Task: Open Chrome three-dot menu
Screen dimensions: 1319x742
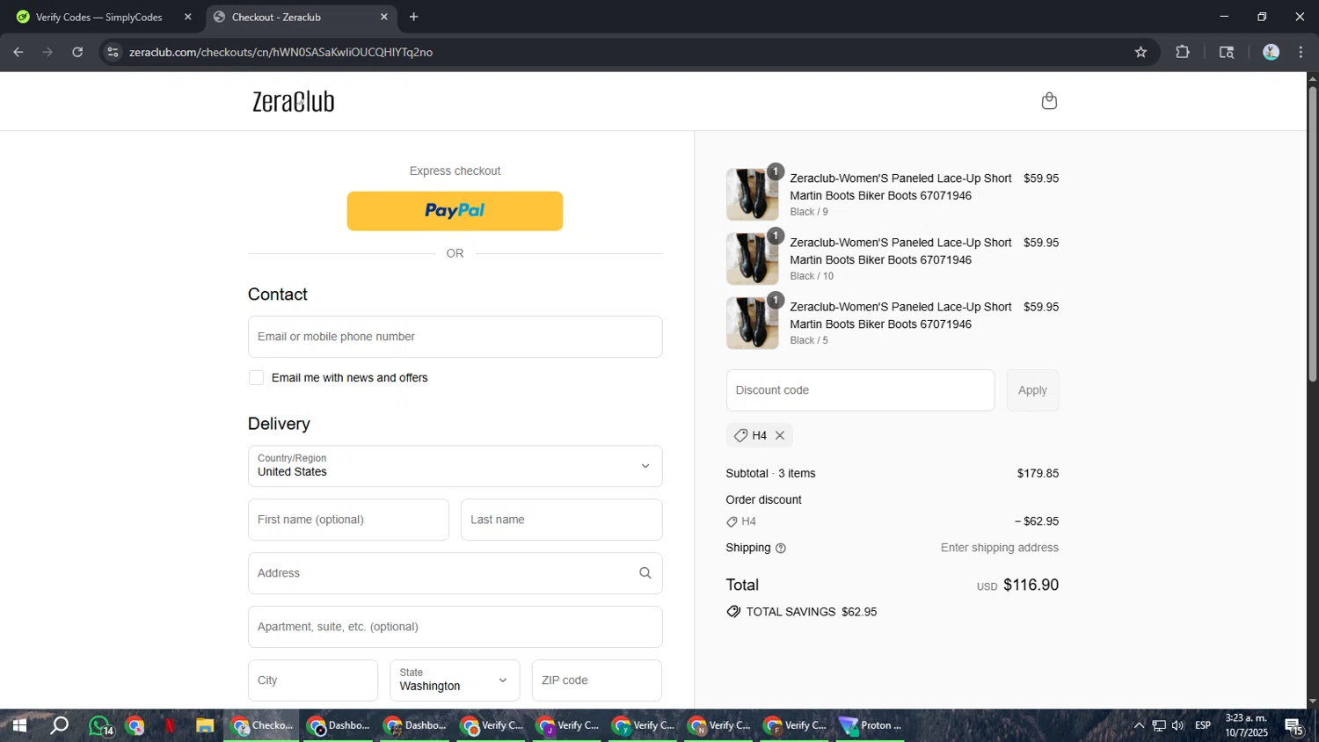Action: click(x=1301, y=52)
